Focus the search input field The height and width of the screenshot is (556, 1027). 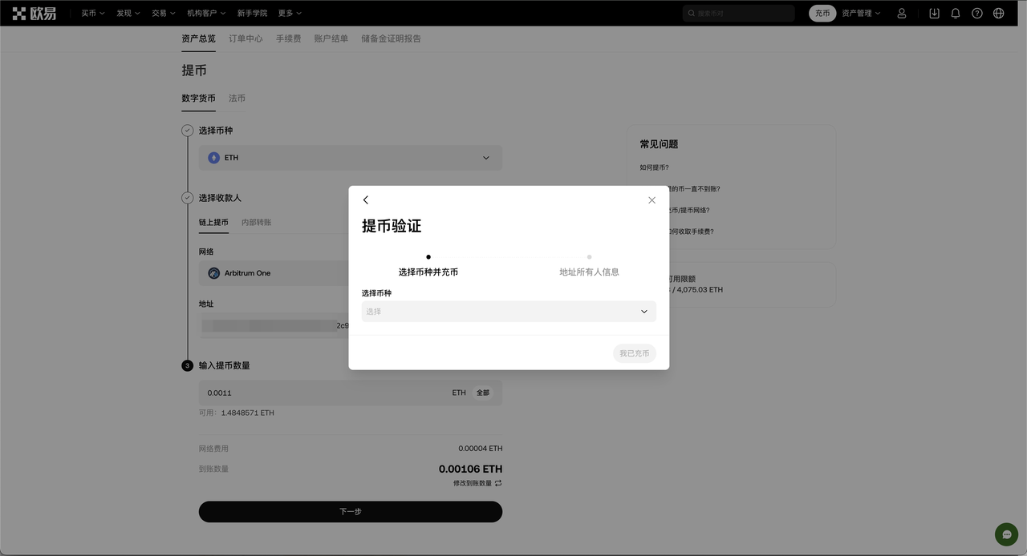click(x=742, y=14)
